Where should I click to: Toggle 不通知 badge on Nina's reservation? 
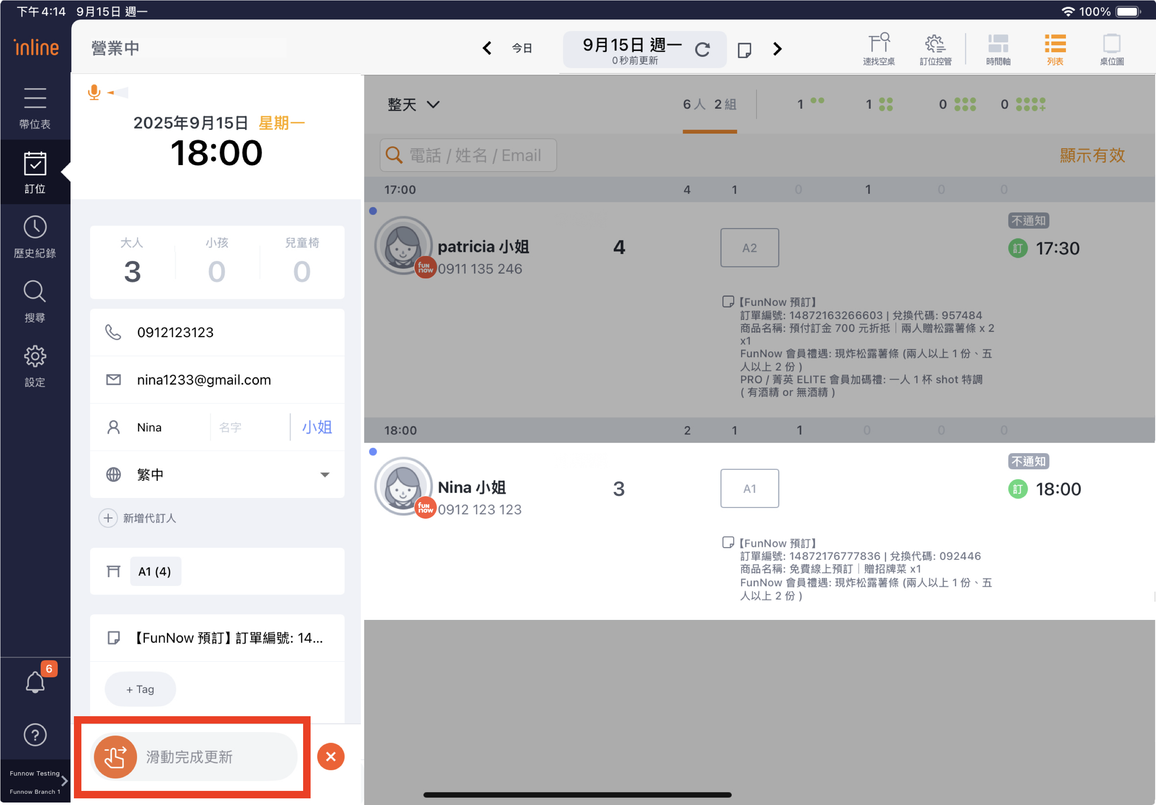coord(1028,461)
